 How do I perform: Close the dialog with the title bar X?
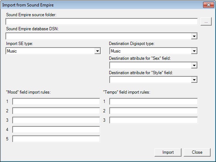coord(208,5)
